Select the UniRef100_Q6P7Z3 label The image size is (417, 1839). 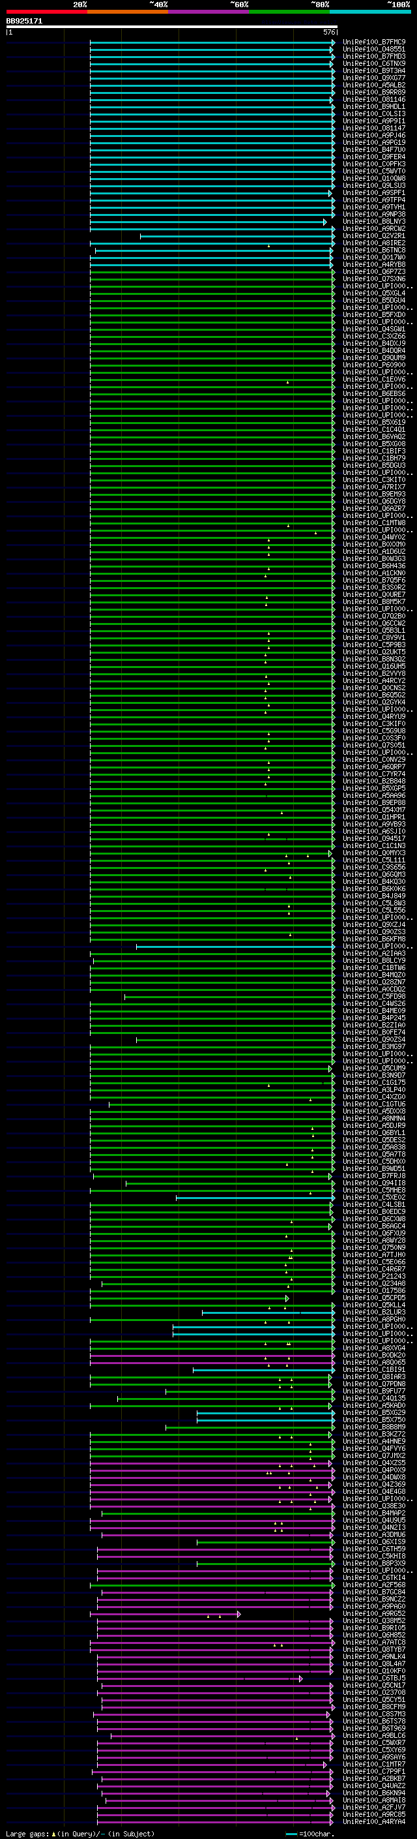point(373,272)
